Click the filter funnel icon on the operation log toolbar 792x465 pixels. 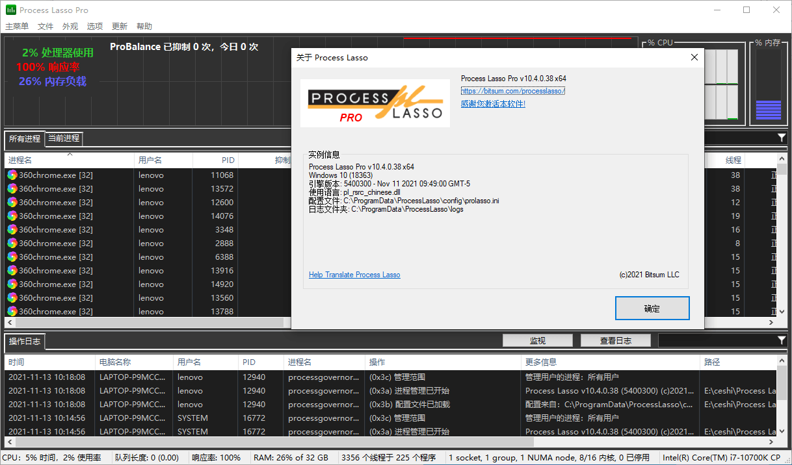783,340
